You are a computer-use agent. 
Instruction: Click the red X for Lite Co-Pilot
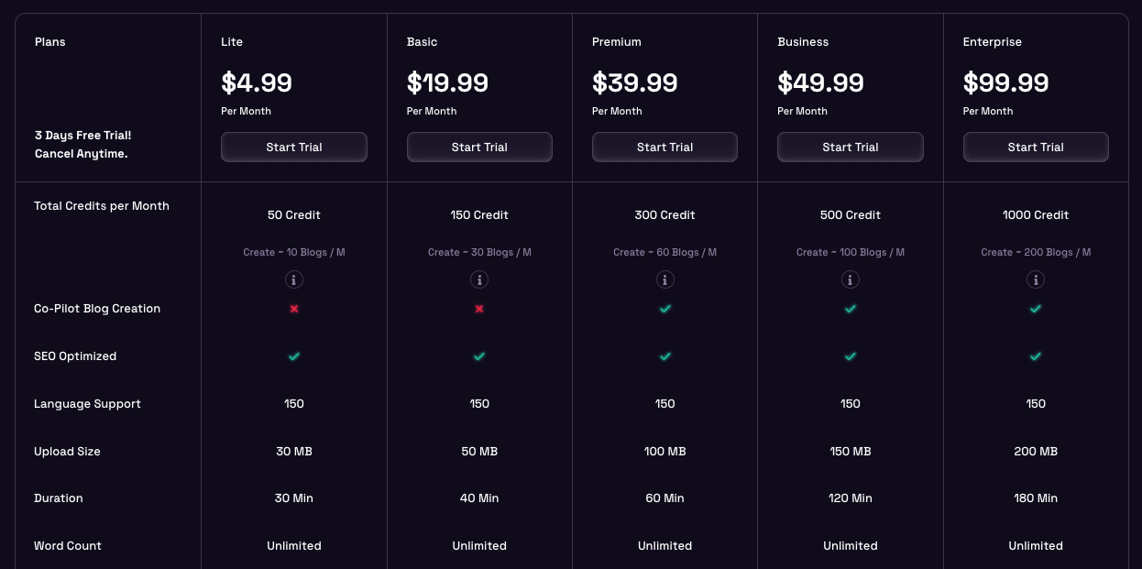click(x=294, y=309)
